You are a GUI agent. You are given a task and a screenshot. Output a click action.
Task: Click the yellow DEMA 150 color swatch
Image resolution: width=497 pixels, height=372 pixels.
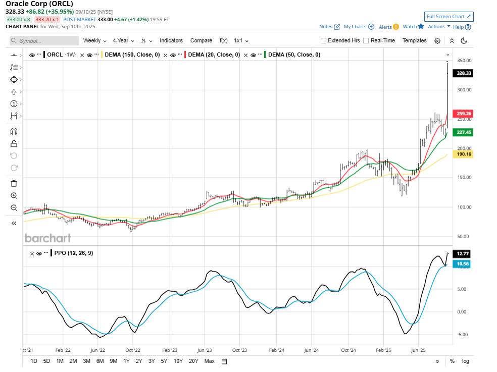point(102,55)
